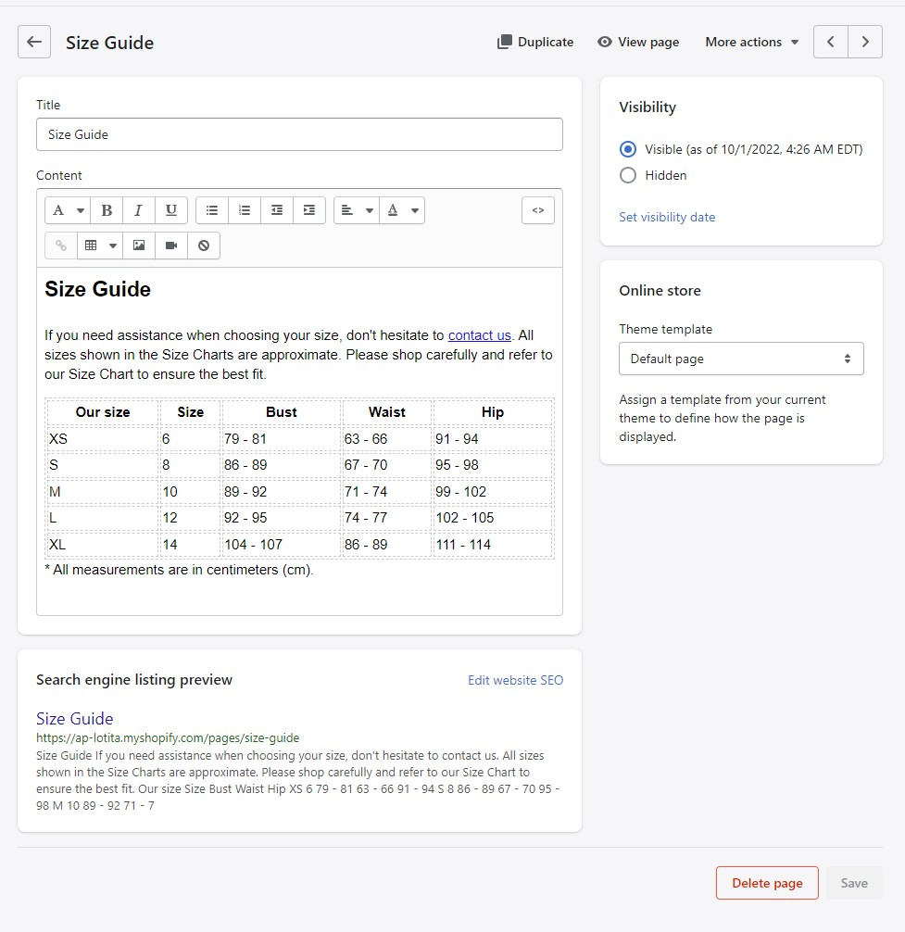Click the Delete page button
The image size is (905, 932).
767,883
